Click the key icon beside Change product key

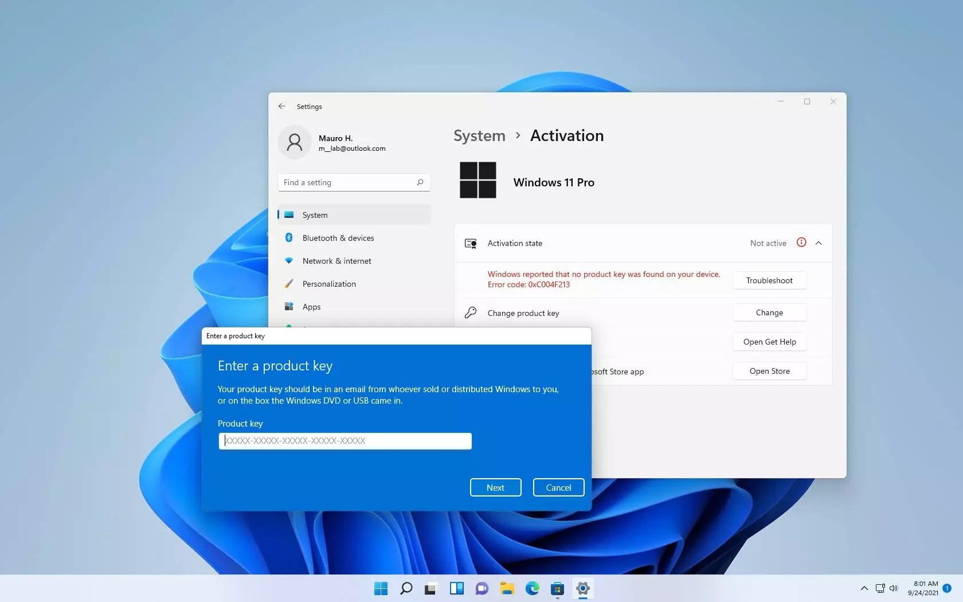tap(470, 312)
